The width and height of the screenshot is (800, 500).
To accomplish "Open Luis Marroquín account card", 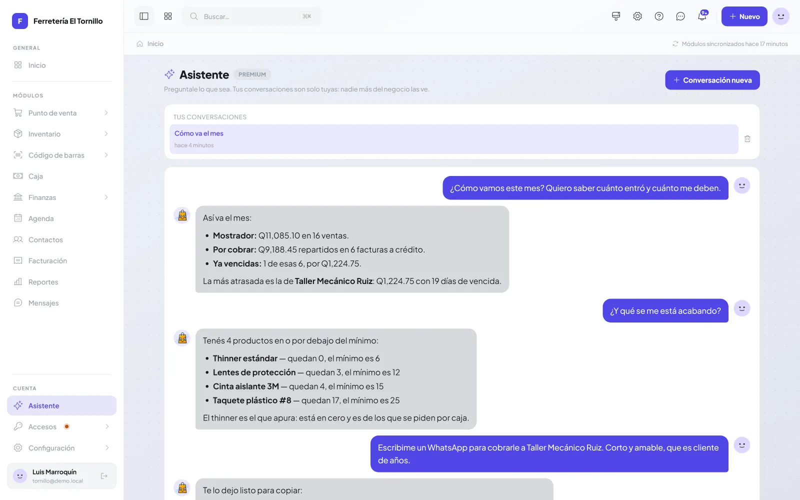I will coord(62,476).
